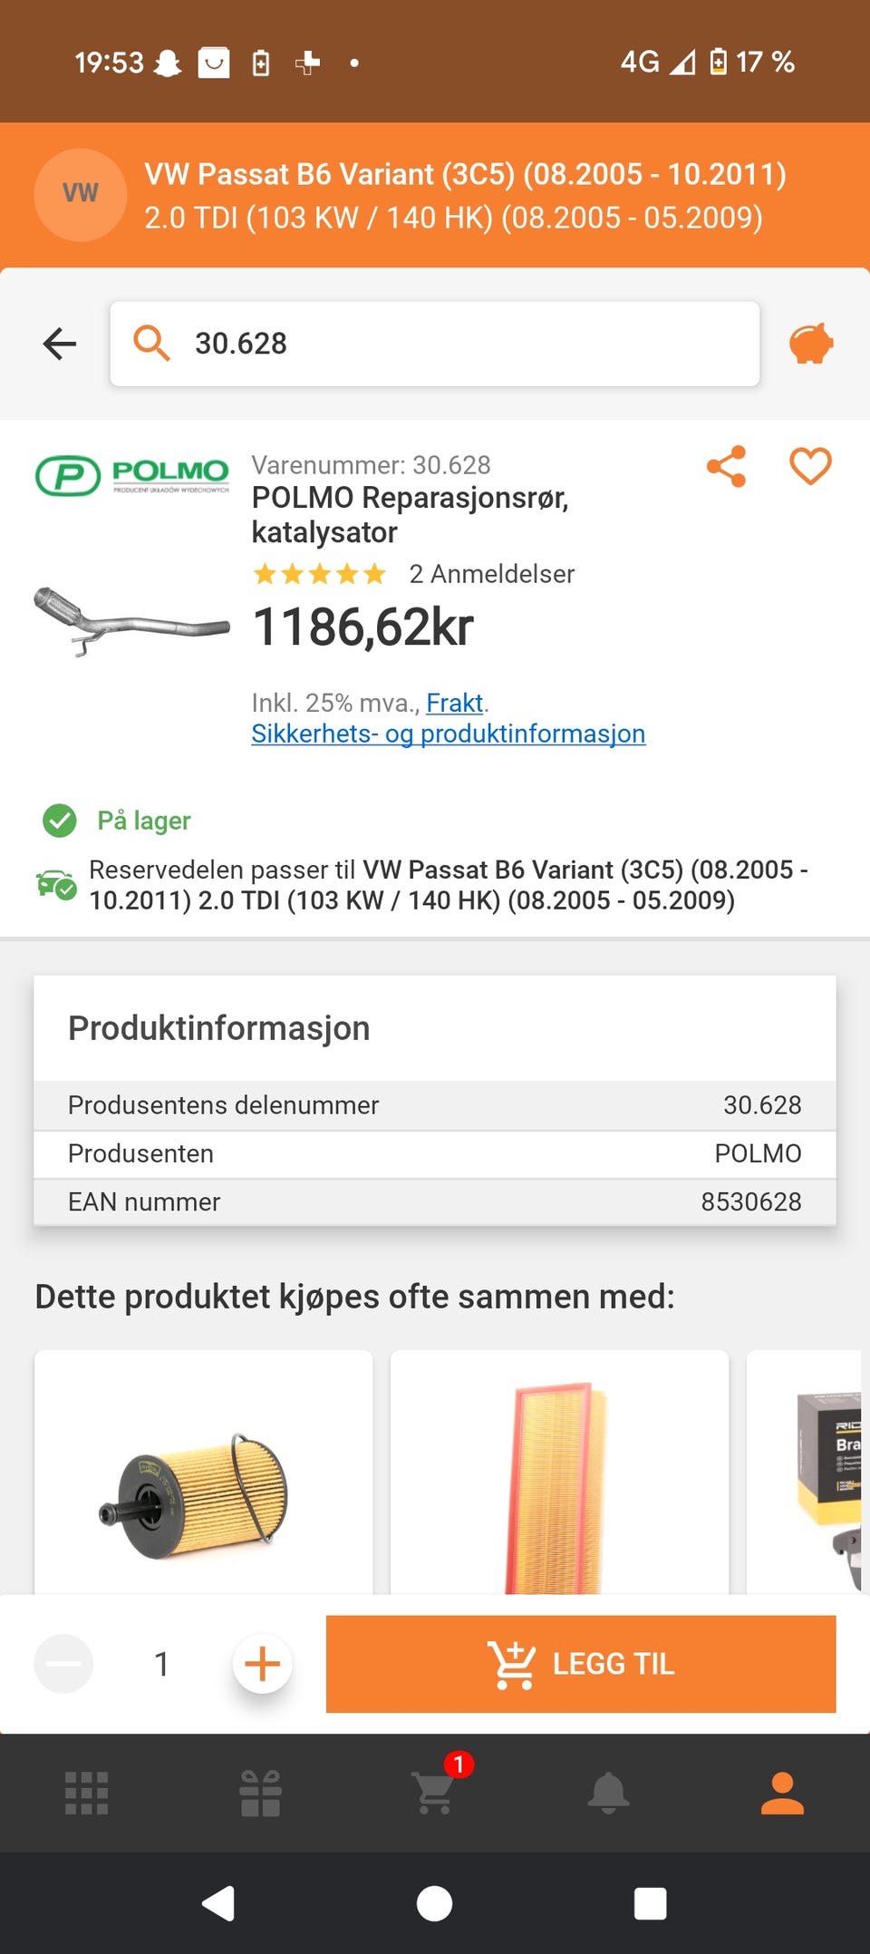Go to the profile account tab
870x1954 pixels.
(782, 1793)
